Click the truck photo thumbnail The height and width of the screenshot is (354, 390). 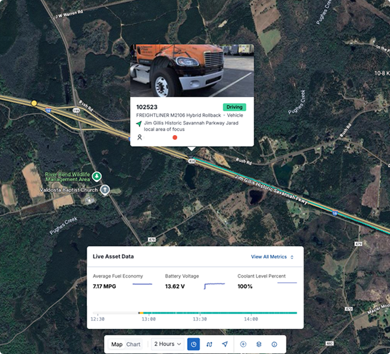click(x=192, y=71)
